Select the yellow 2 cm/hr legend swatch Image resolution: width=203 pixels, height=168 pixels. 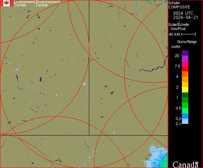point(185,90)
